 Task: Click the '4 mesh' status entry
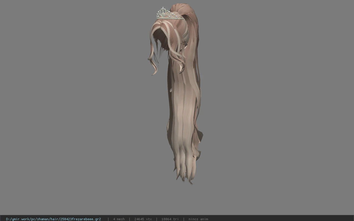click(119, 219)
